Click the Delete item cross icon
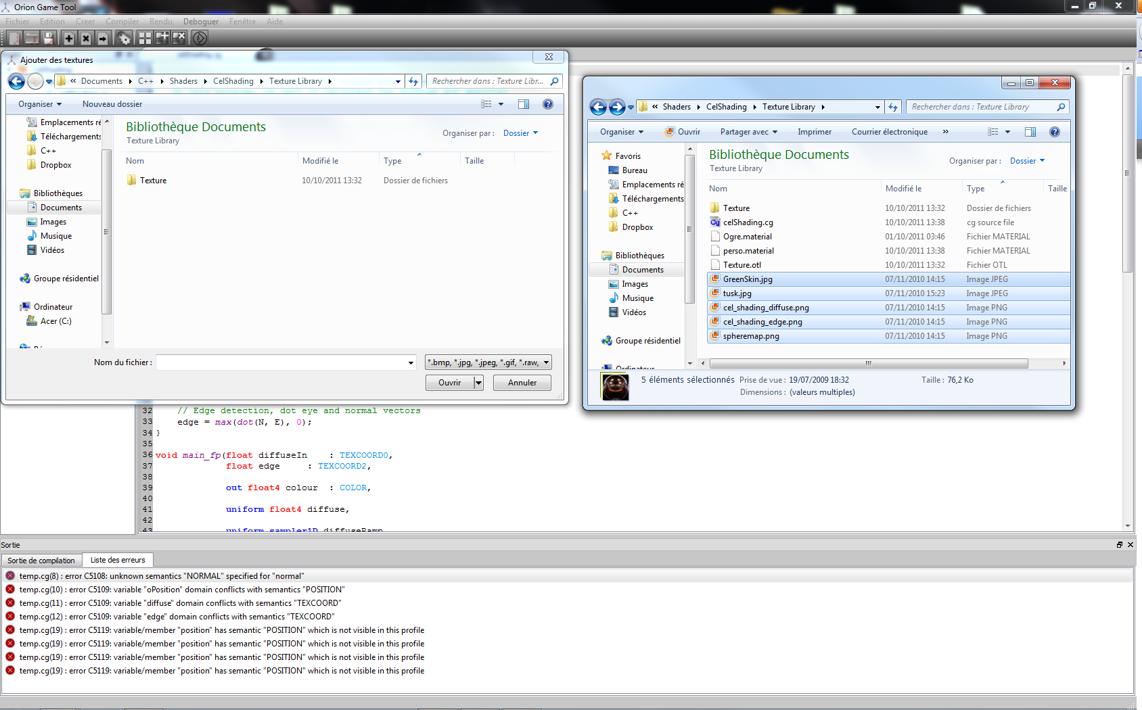 click(85, 37)
